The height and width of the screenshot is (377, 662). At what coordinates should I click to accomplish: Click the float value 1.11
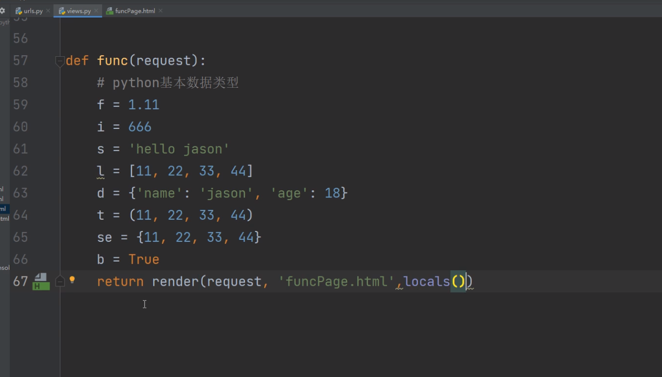144,105
